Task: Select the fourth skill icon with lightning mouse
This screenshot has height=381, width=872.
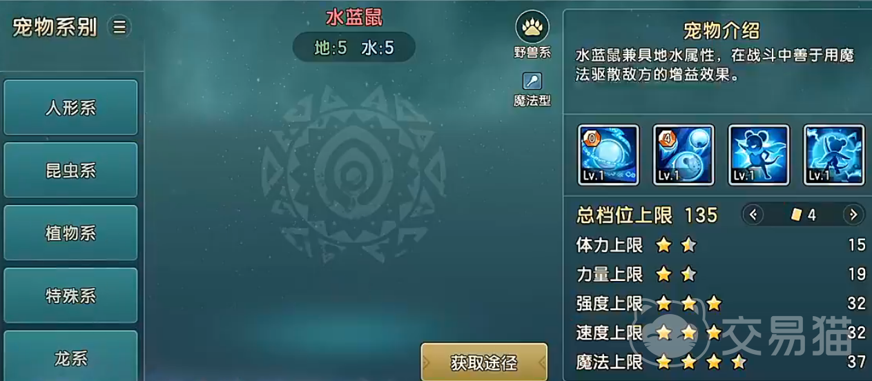Action: point(834,155)
